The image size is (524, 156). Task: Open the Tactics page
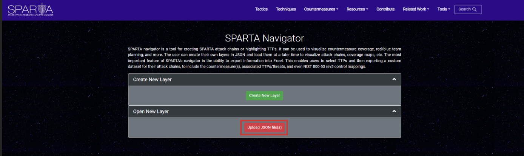point(261,9)
